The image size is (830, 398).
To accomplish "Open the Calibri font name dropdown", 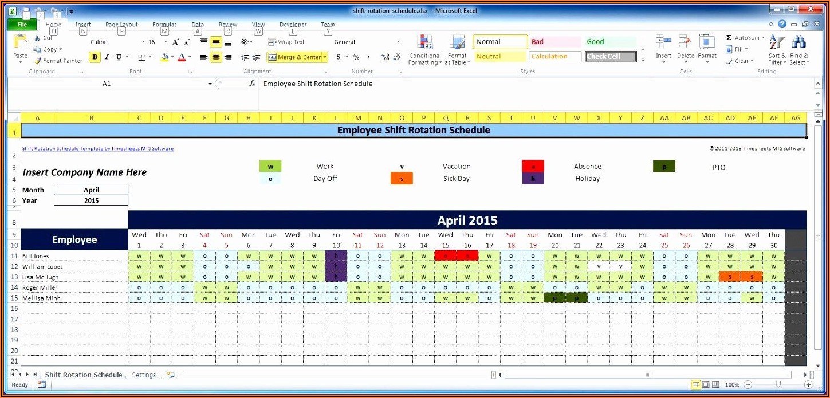I will coord(144,42).
